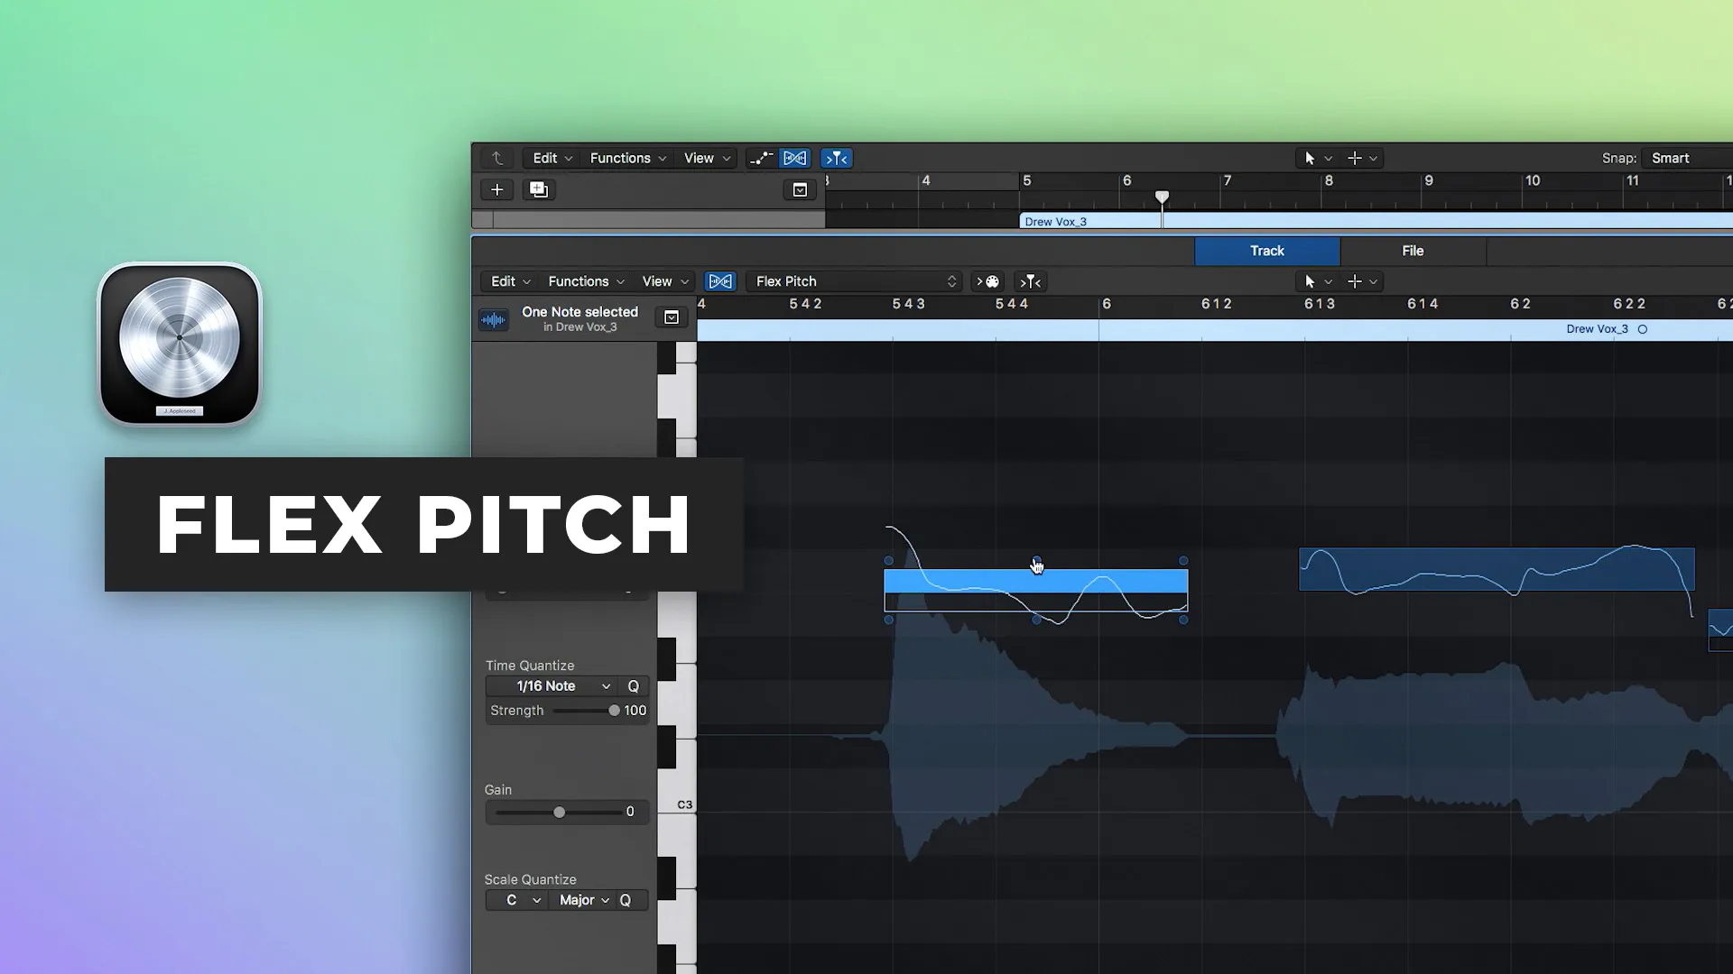Click the upper-left pitch drift hotspot of selected note
Viewport: 1733px width, 974px height.
click(x=889, y=561)
